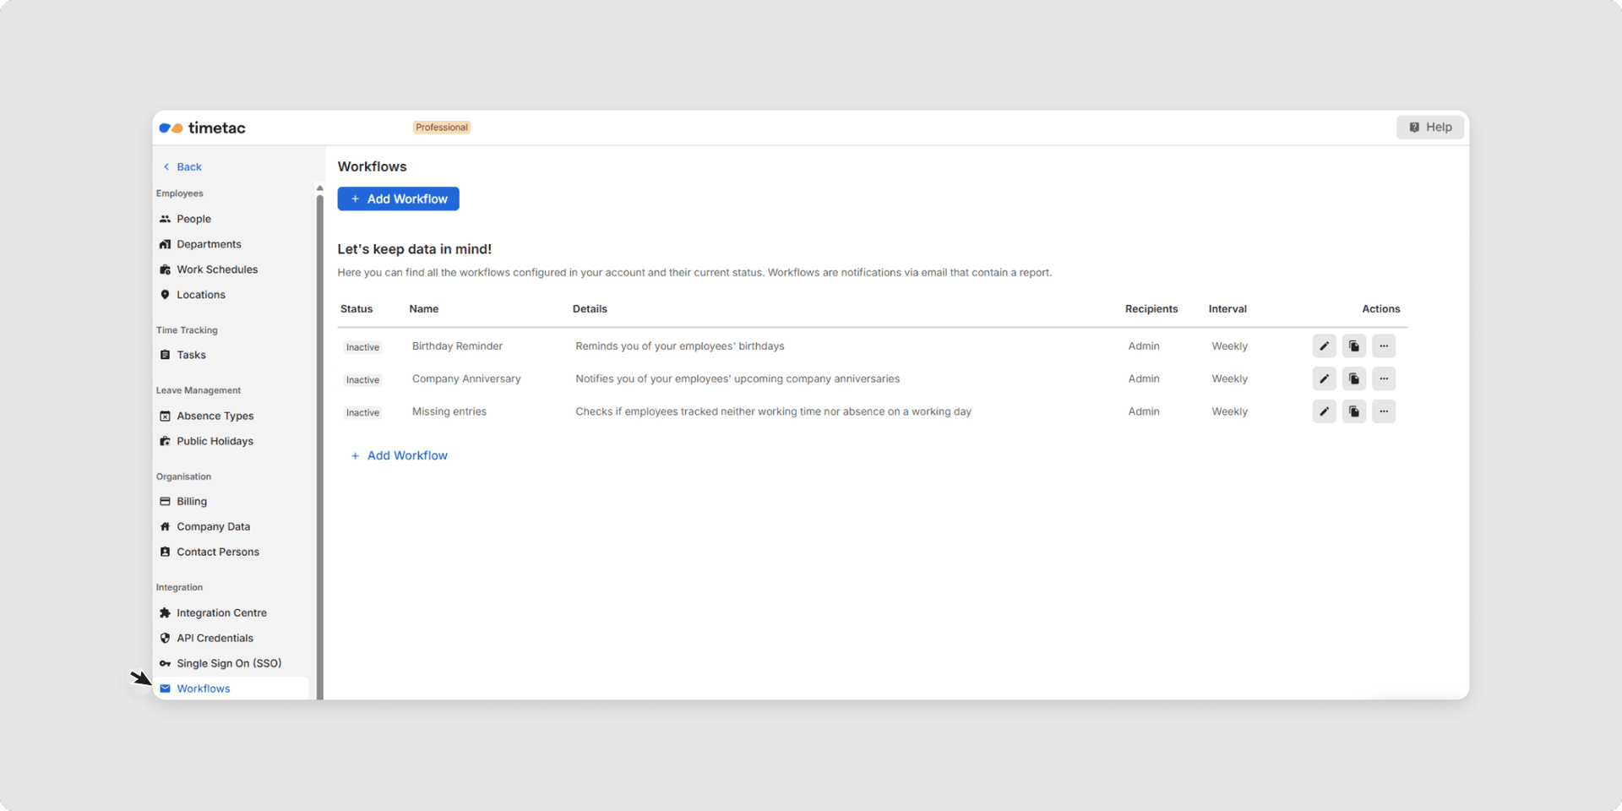Open the Help button
The image size is (1622, 811).
[1429, 128]
